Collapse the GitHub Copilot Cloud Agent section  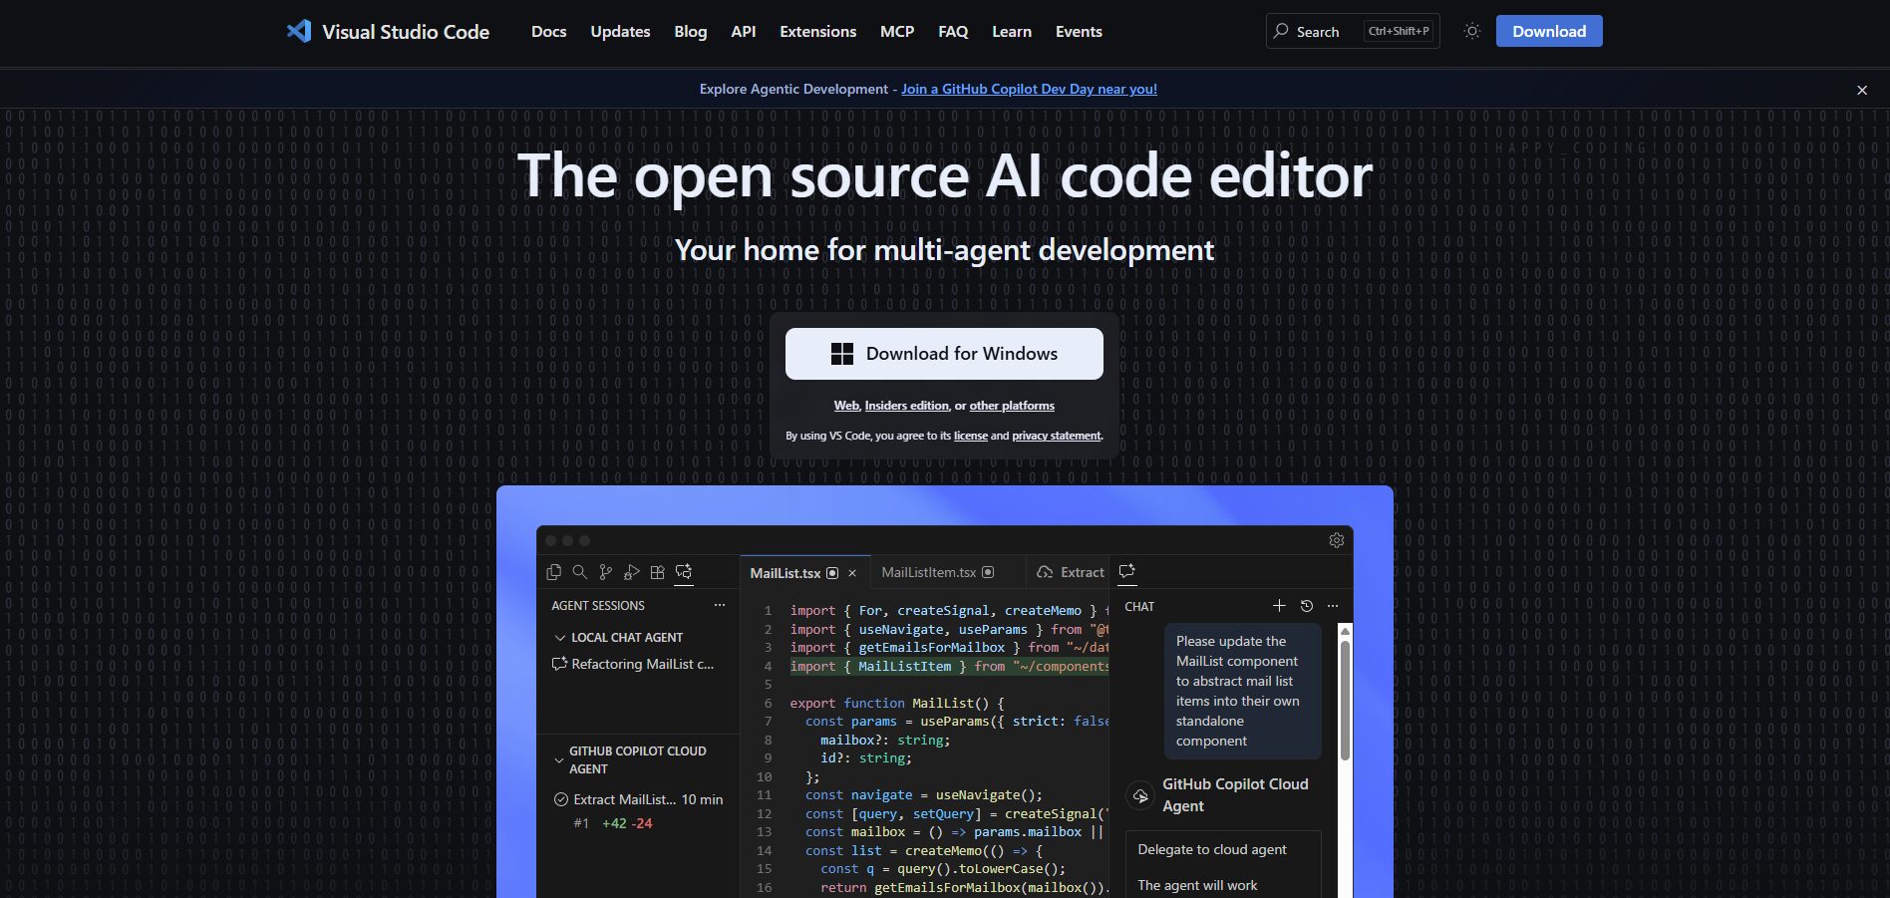pos(559,760)
